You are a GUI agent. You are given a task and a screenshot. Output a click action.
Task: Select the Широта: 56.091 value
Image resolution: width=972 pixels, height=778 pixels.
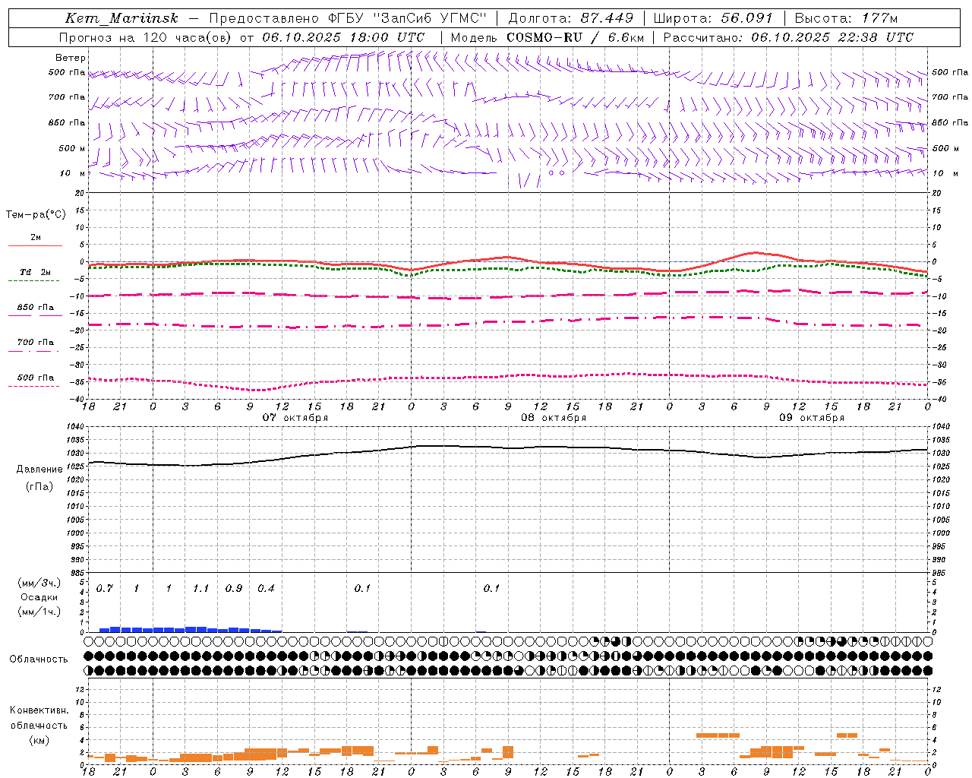coord(713,18)
